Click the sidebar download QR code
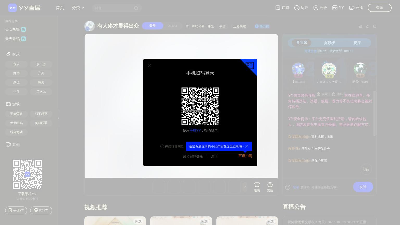The height and width of the screenshot is (225, 400). (x=27, y=174)
